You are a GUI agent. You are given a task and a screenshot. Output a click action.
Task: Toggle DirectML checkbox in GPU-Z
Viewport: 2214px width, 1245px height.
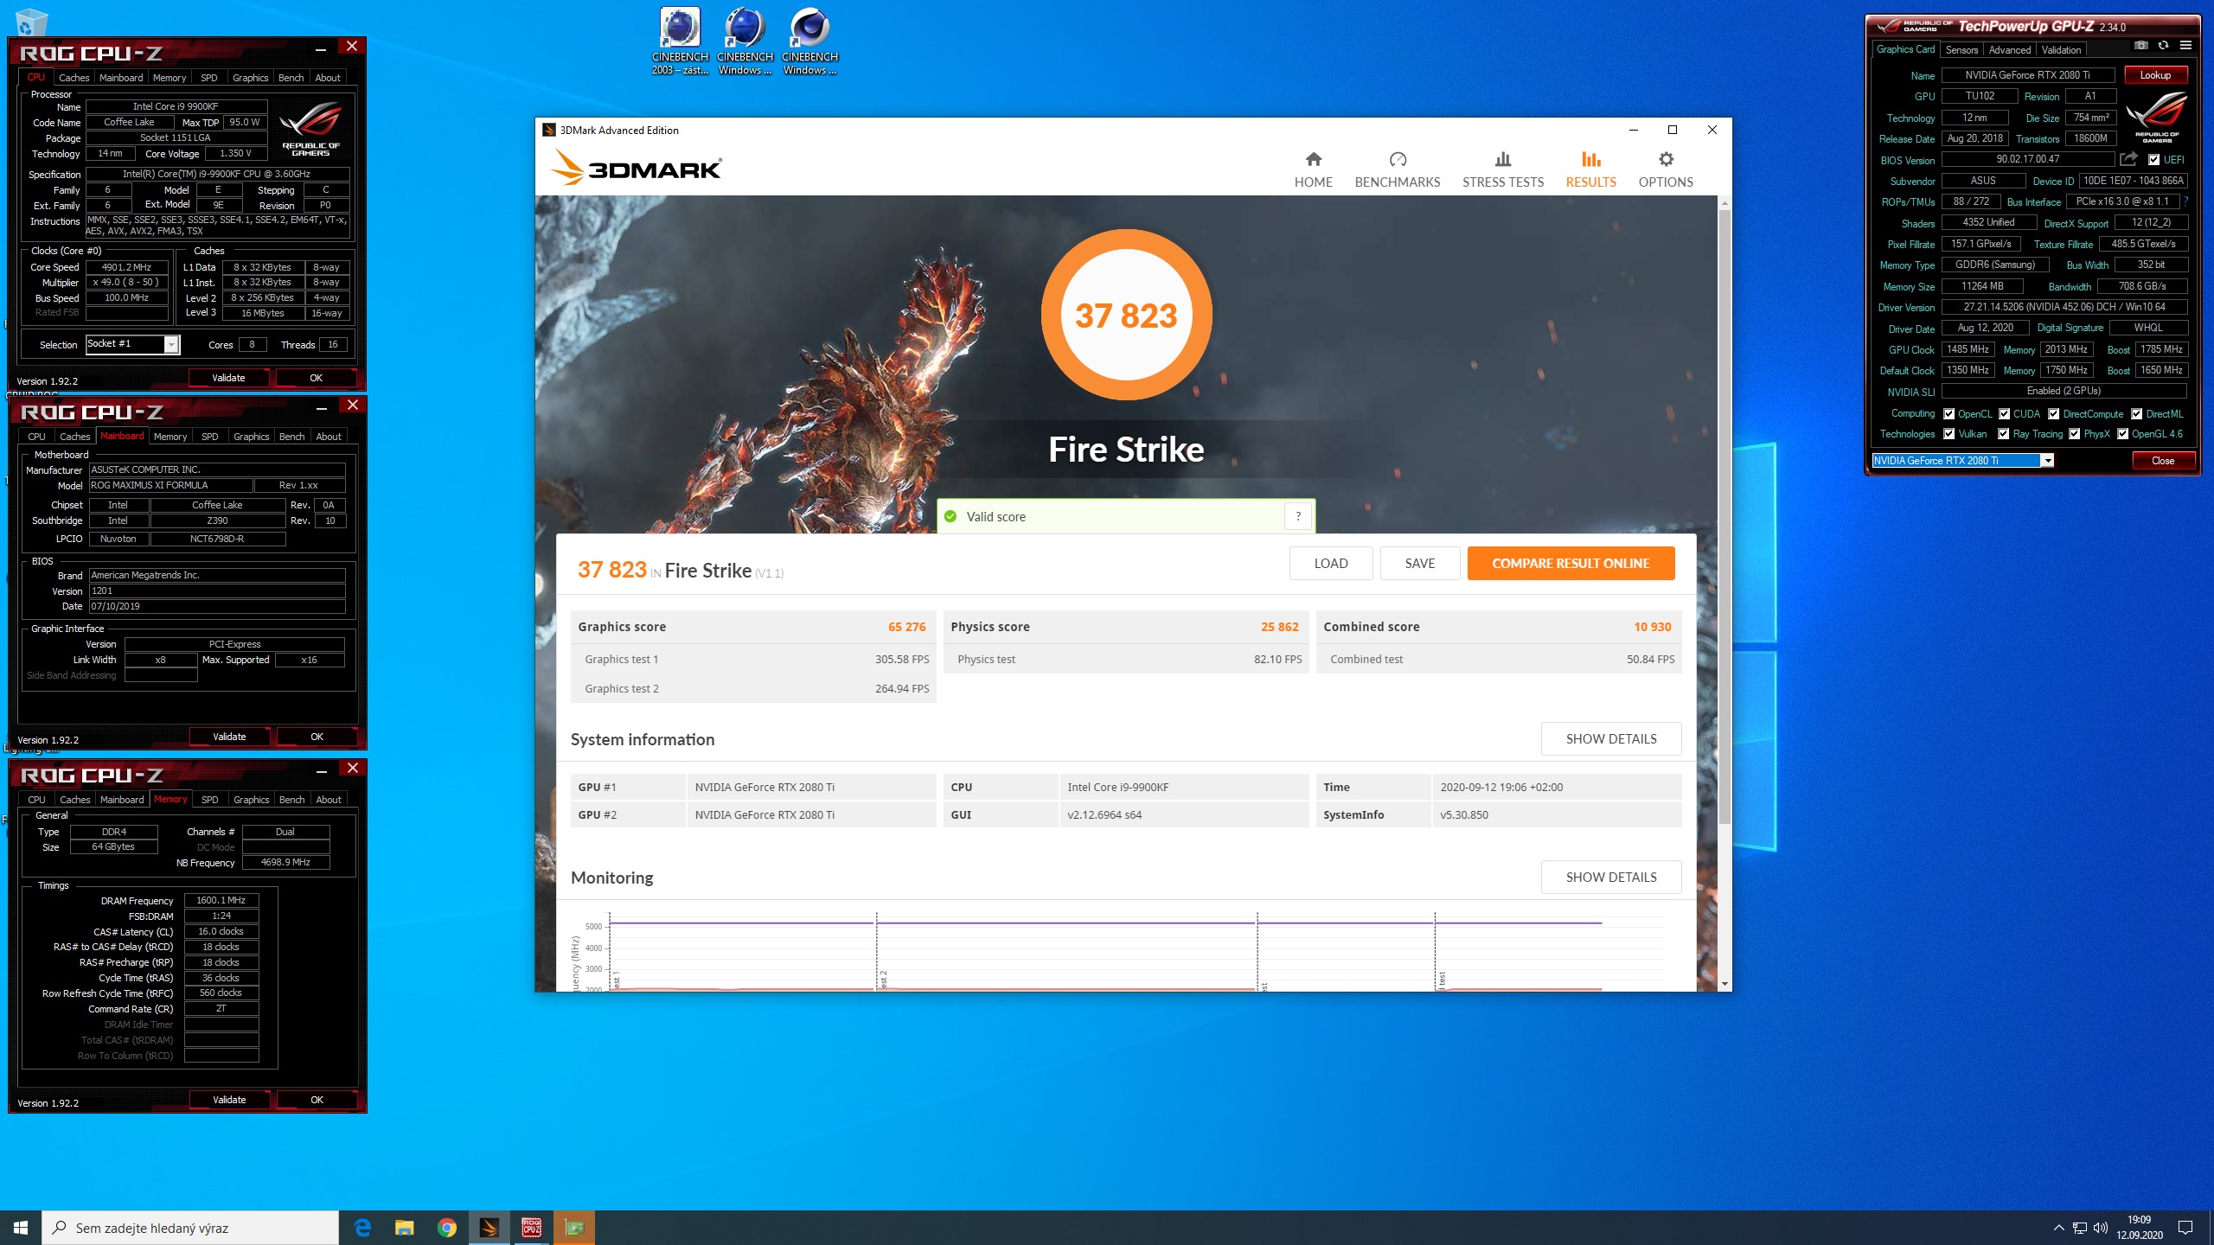point(2137,414)
